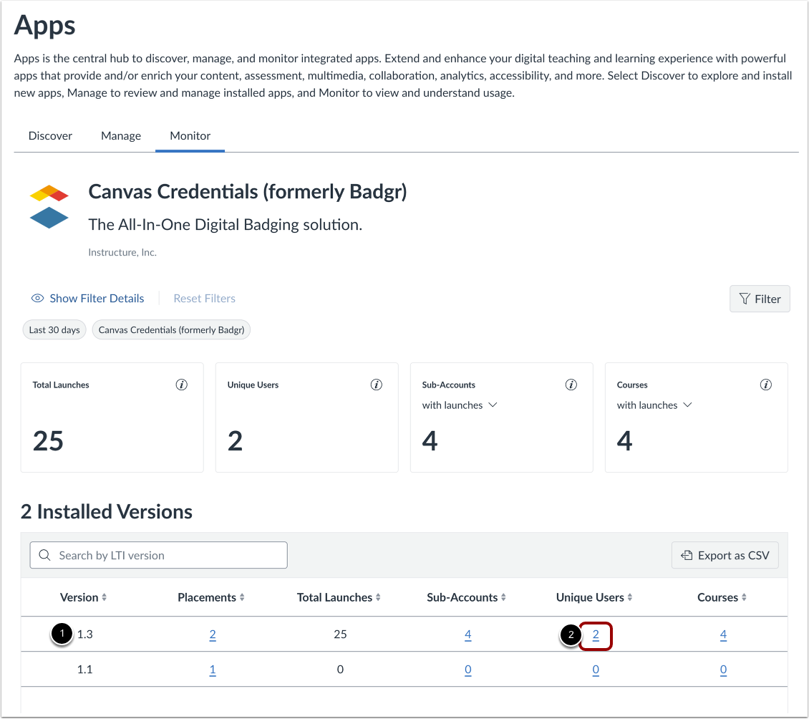Image resolution: width=809 pixels, height=719 pixels.
Task: Click total launches value 0 for version 1.1
Action: [x=341, y=670]
